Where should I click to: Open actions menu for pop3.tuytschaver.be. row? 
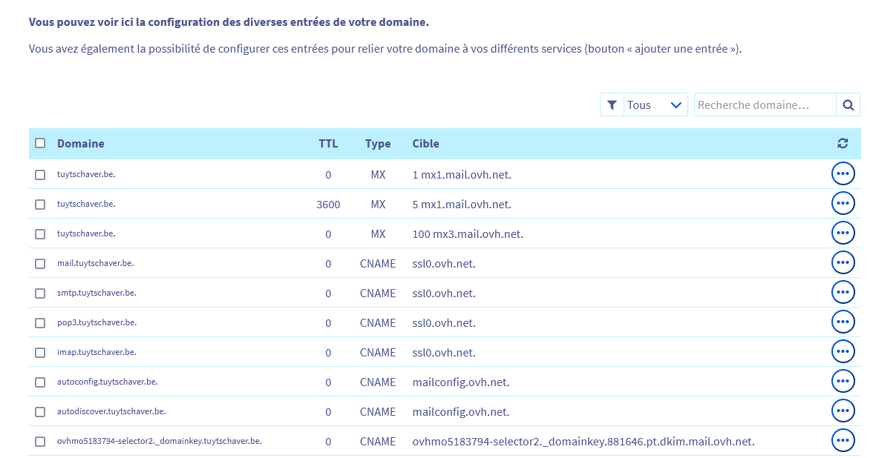point(843,322)
